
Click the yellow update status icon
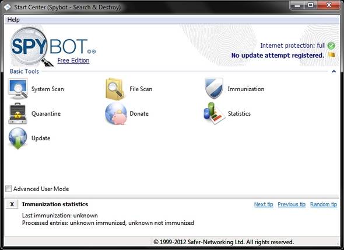[x=332, y=55]
